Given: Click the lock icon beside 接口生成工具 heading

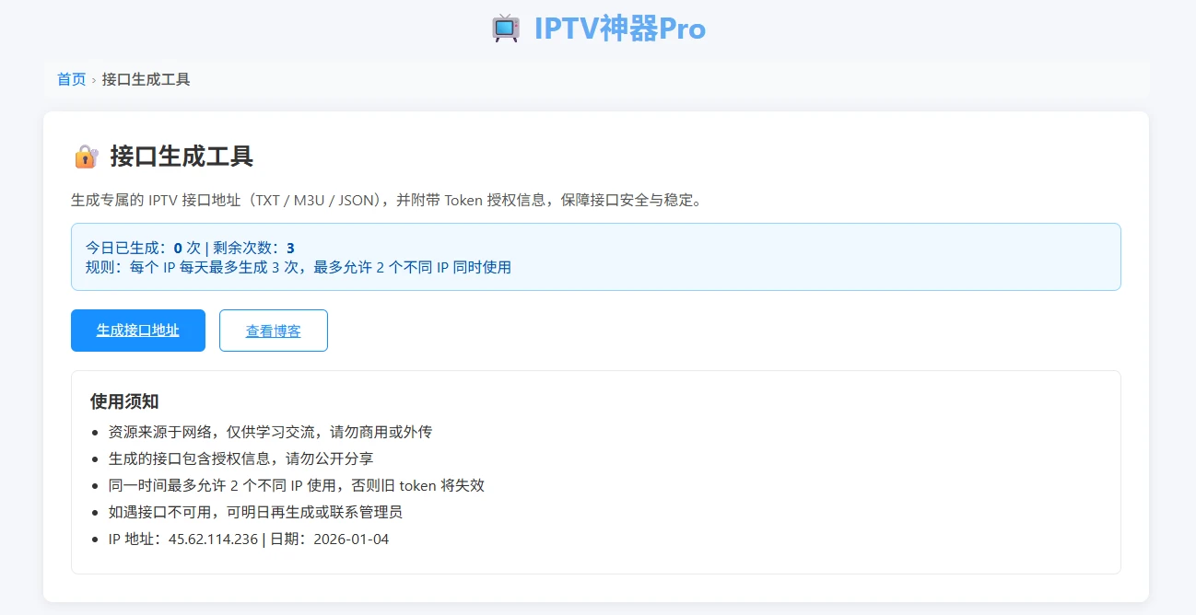Looking at the screenshot, I should point(88,157).
